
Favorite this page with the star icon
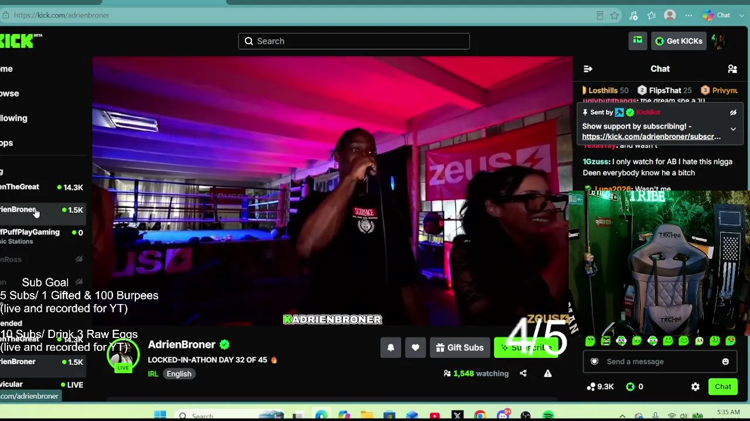614,15
